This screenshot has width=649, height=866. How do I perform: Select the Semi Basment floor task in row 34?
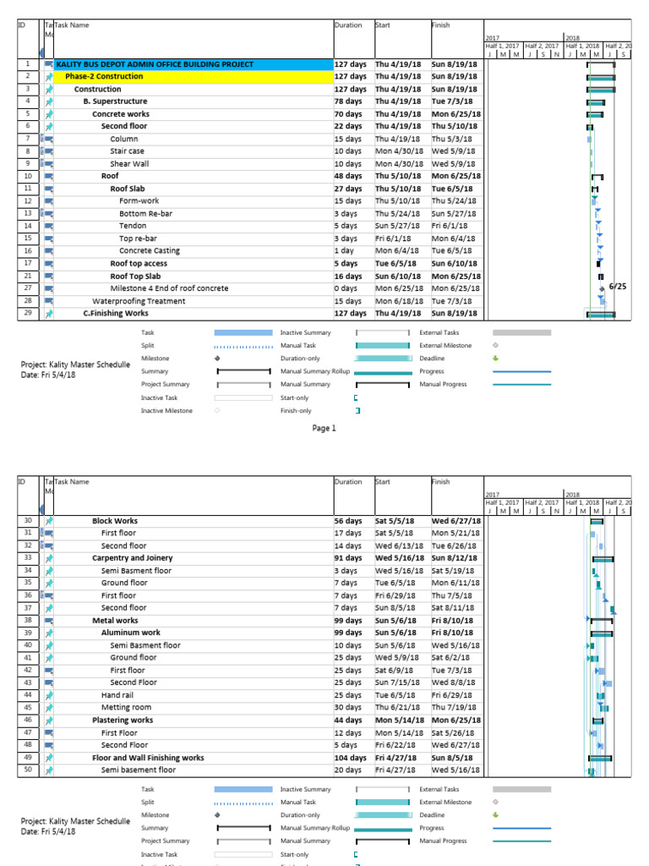(136, 571)
